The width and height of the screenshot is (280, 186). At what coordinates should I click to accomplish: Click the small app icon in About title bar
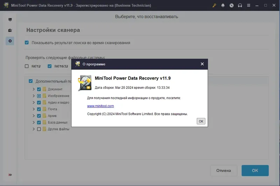(77, 64)
